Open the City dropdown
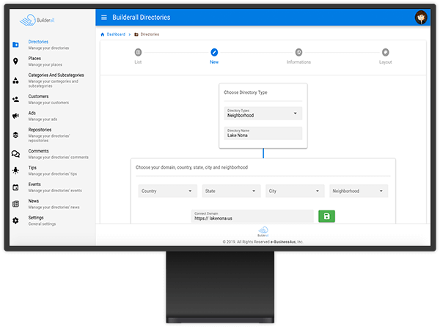Viewport: 440px width, 327px height. coord(295,191)
